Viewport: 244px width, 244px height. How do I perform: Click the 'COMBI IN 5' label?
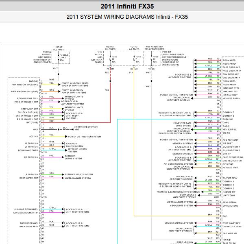[229, 112]
